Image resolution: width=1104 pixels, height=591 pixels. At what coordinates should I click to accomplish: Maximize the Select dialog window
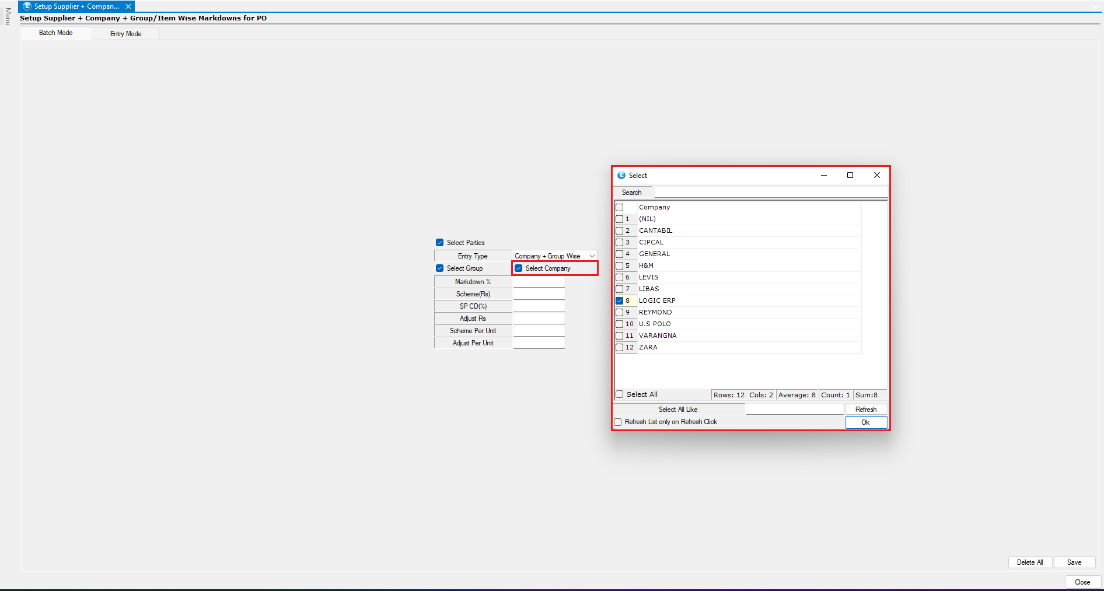[x=850, y=175]
